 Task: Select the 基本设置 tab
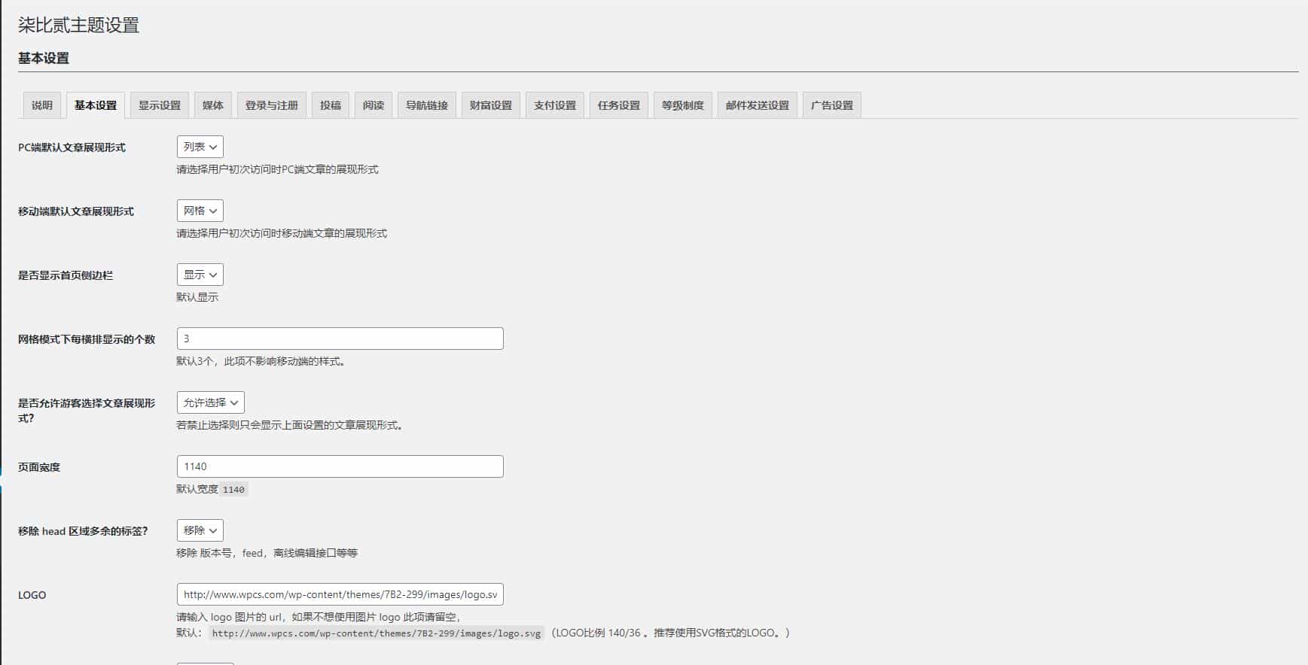pyautogui.click(x=96, y=105)
